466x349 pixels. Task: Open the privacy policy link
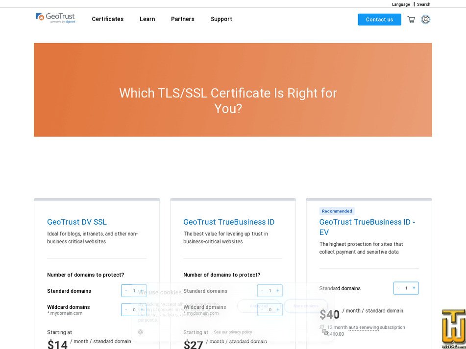pos(232,332)
